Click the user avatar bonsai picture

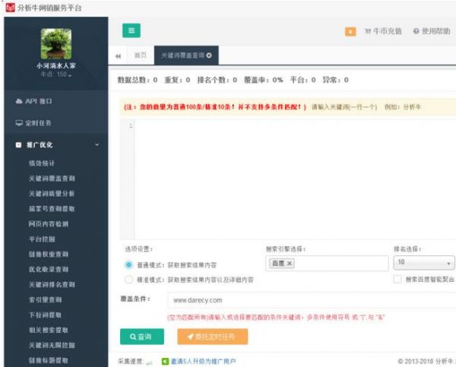click(55, 44)
